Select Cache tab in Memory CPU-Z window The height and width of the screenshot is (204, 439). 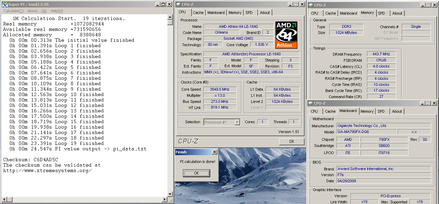pos(331,13)
